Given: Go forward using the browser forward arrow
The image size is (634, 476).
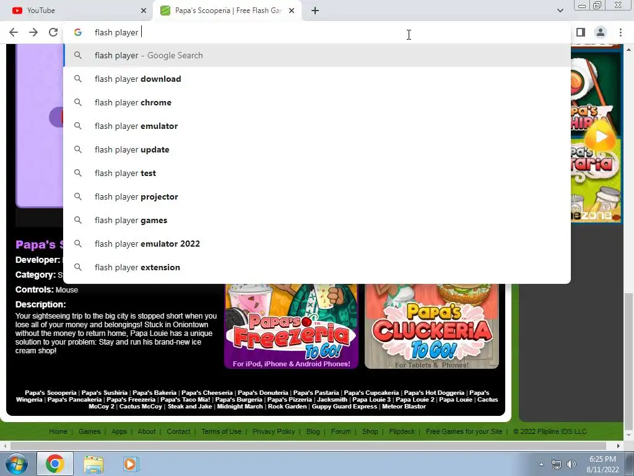Looking at the screenshot, I should (x=33, y=32).
